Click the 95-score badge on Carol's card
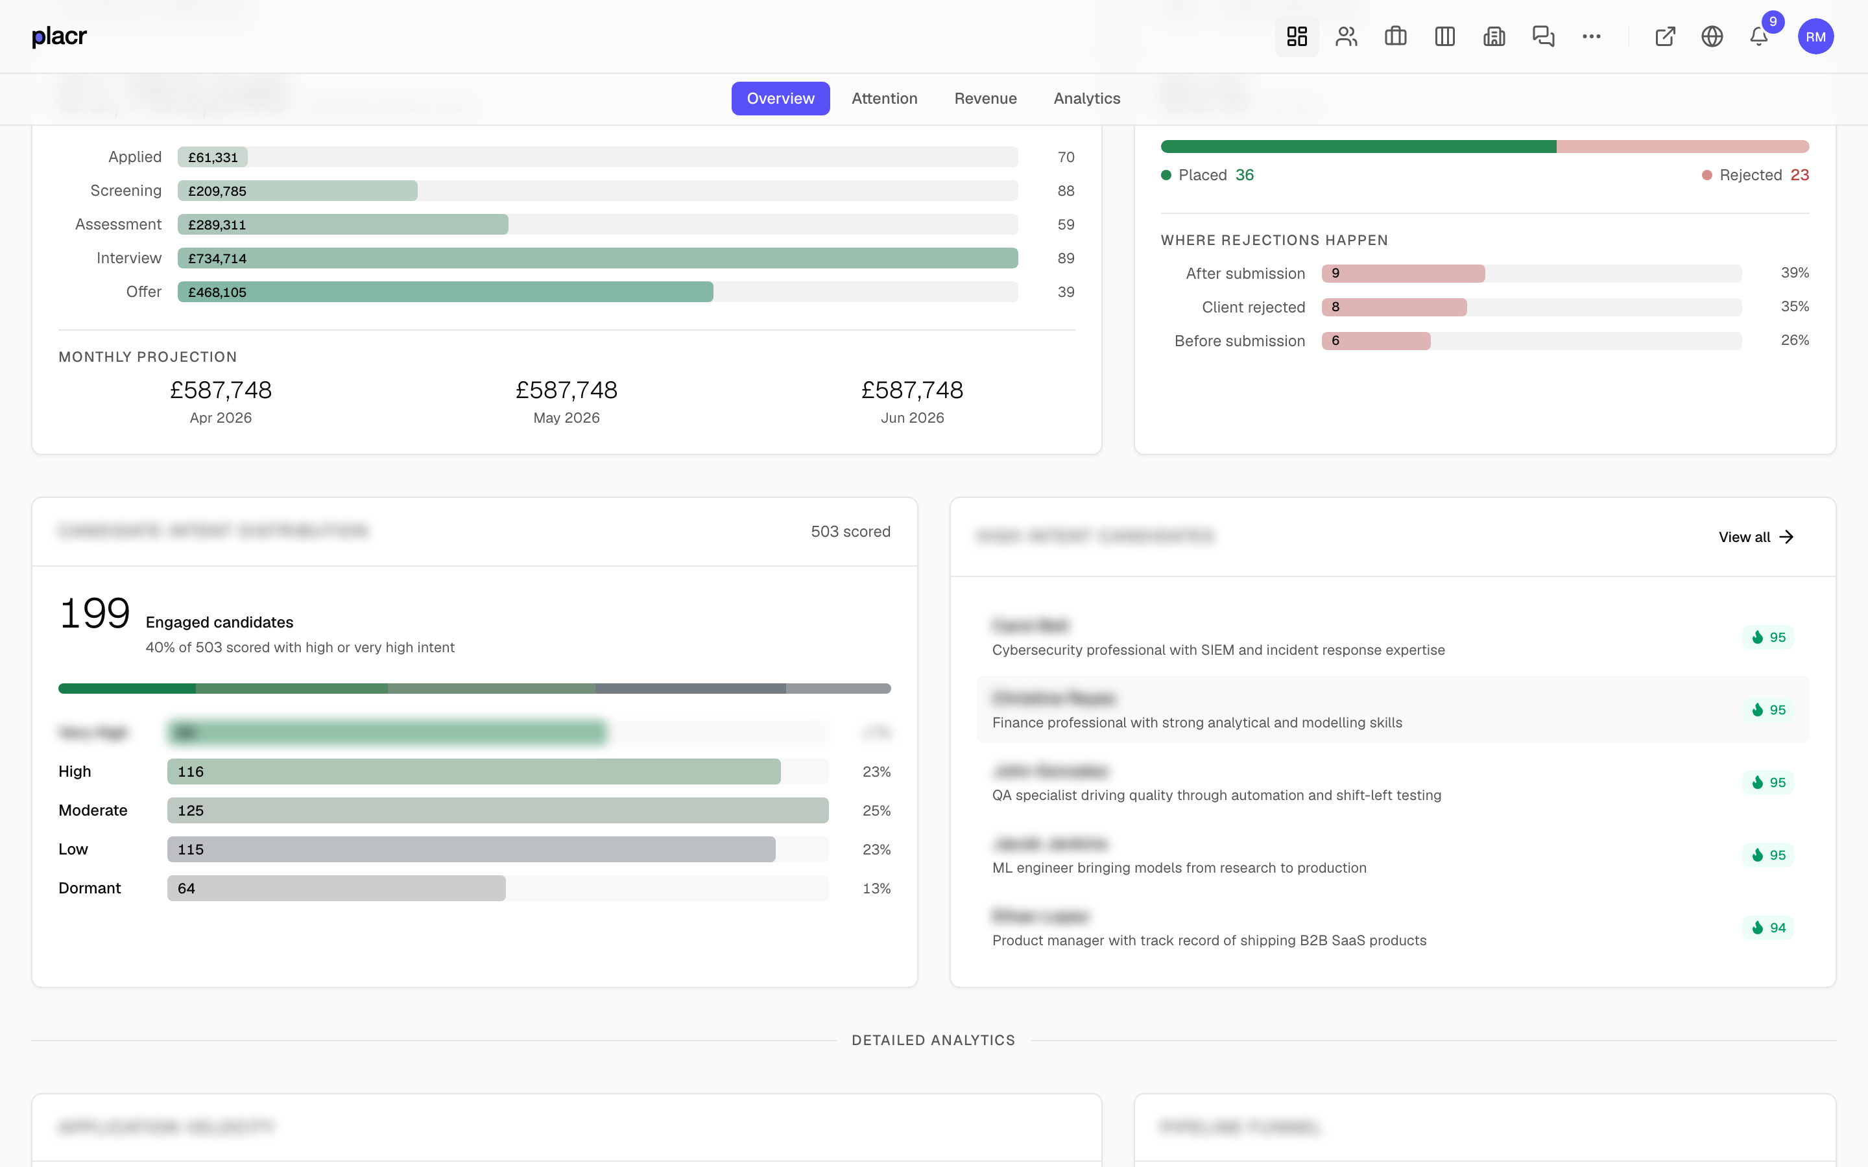The width and height of the screenshot is (1868, 1167). 1768,637
